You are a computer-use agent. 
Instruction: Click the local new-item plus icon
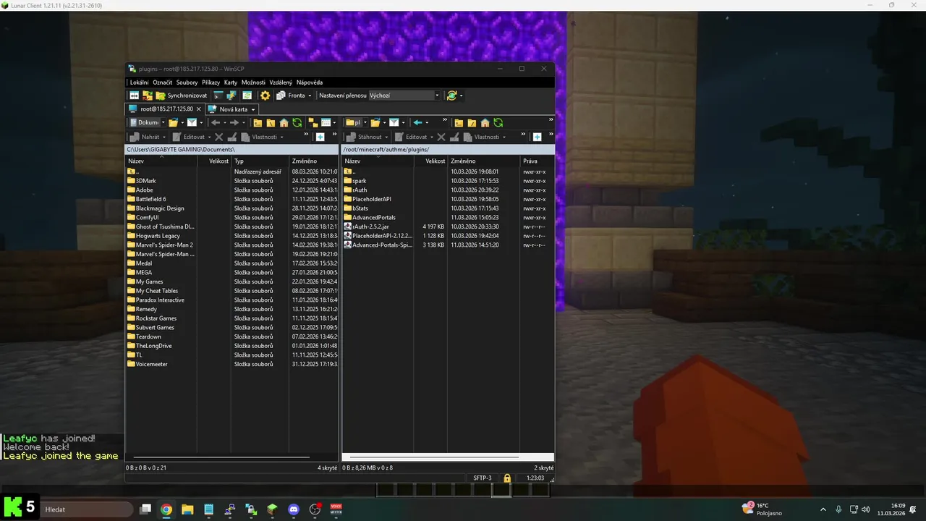click(320, 137)
